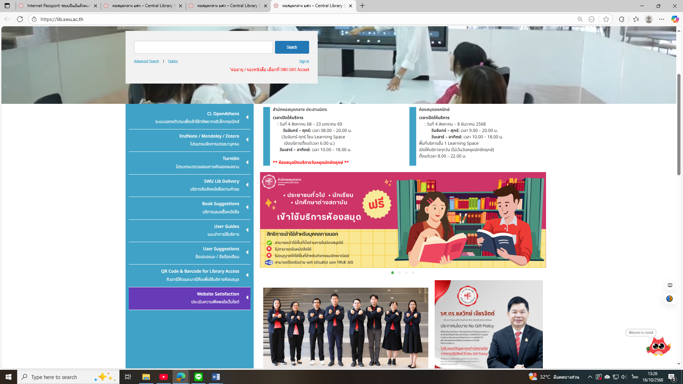Image resolution: width=683 pixels, height=384 pixels.
Task: Click the favorites star in the address bar
Action: pyautogui.click(x=607, y=19)
